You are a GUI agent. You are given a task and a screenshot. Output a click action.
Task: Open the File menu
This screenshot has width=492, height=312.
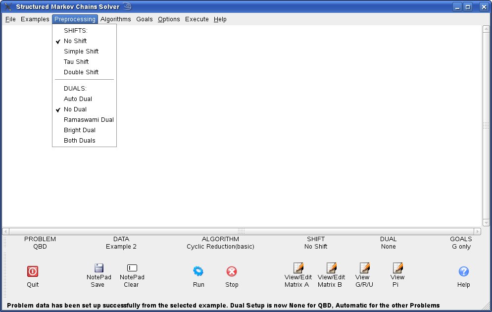10,19
